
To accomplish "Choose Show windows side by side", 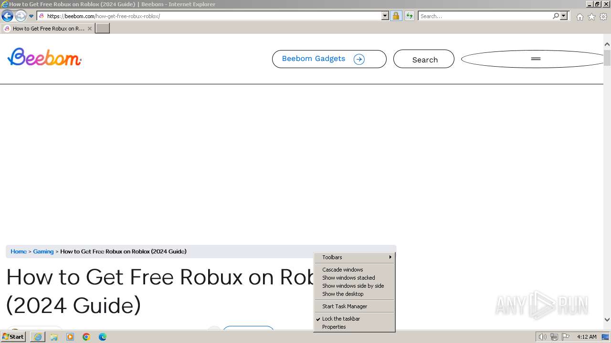I will pos(355,286).
